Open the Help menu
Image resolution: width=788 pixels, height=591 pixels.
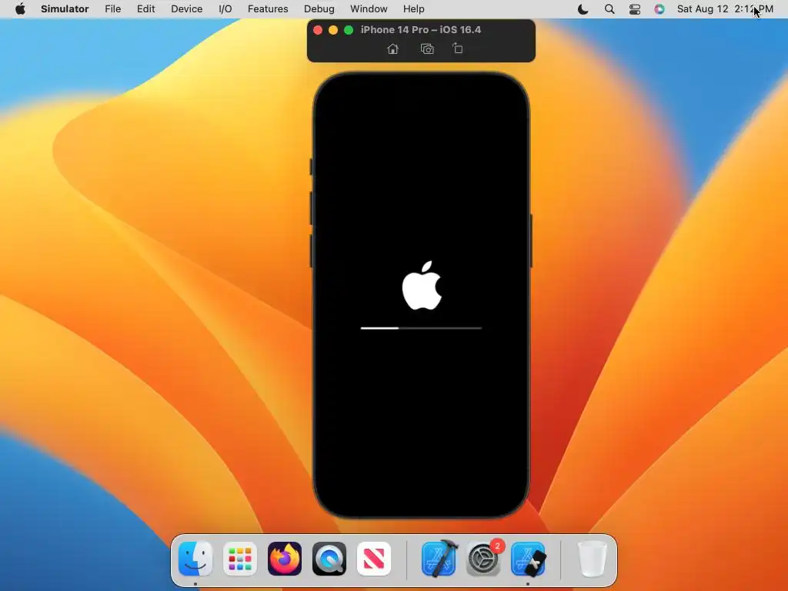413,9
